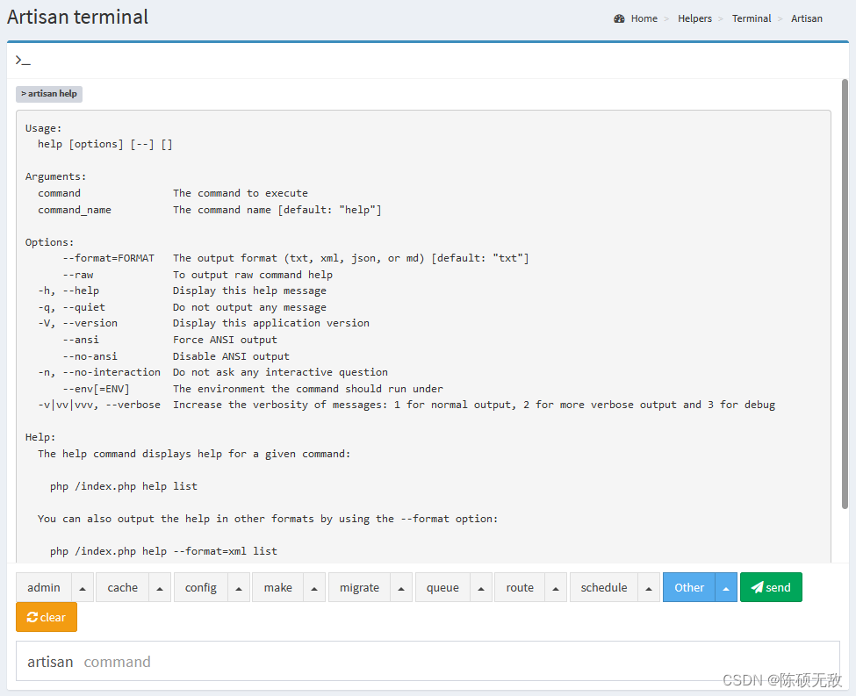Expand the migrate dropdown caret
Screen dimensions: 856x696
[x=401, y=588]
